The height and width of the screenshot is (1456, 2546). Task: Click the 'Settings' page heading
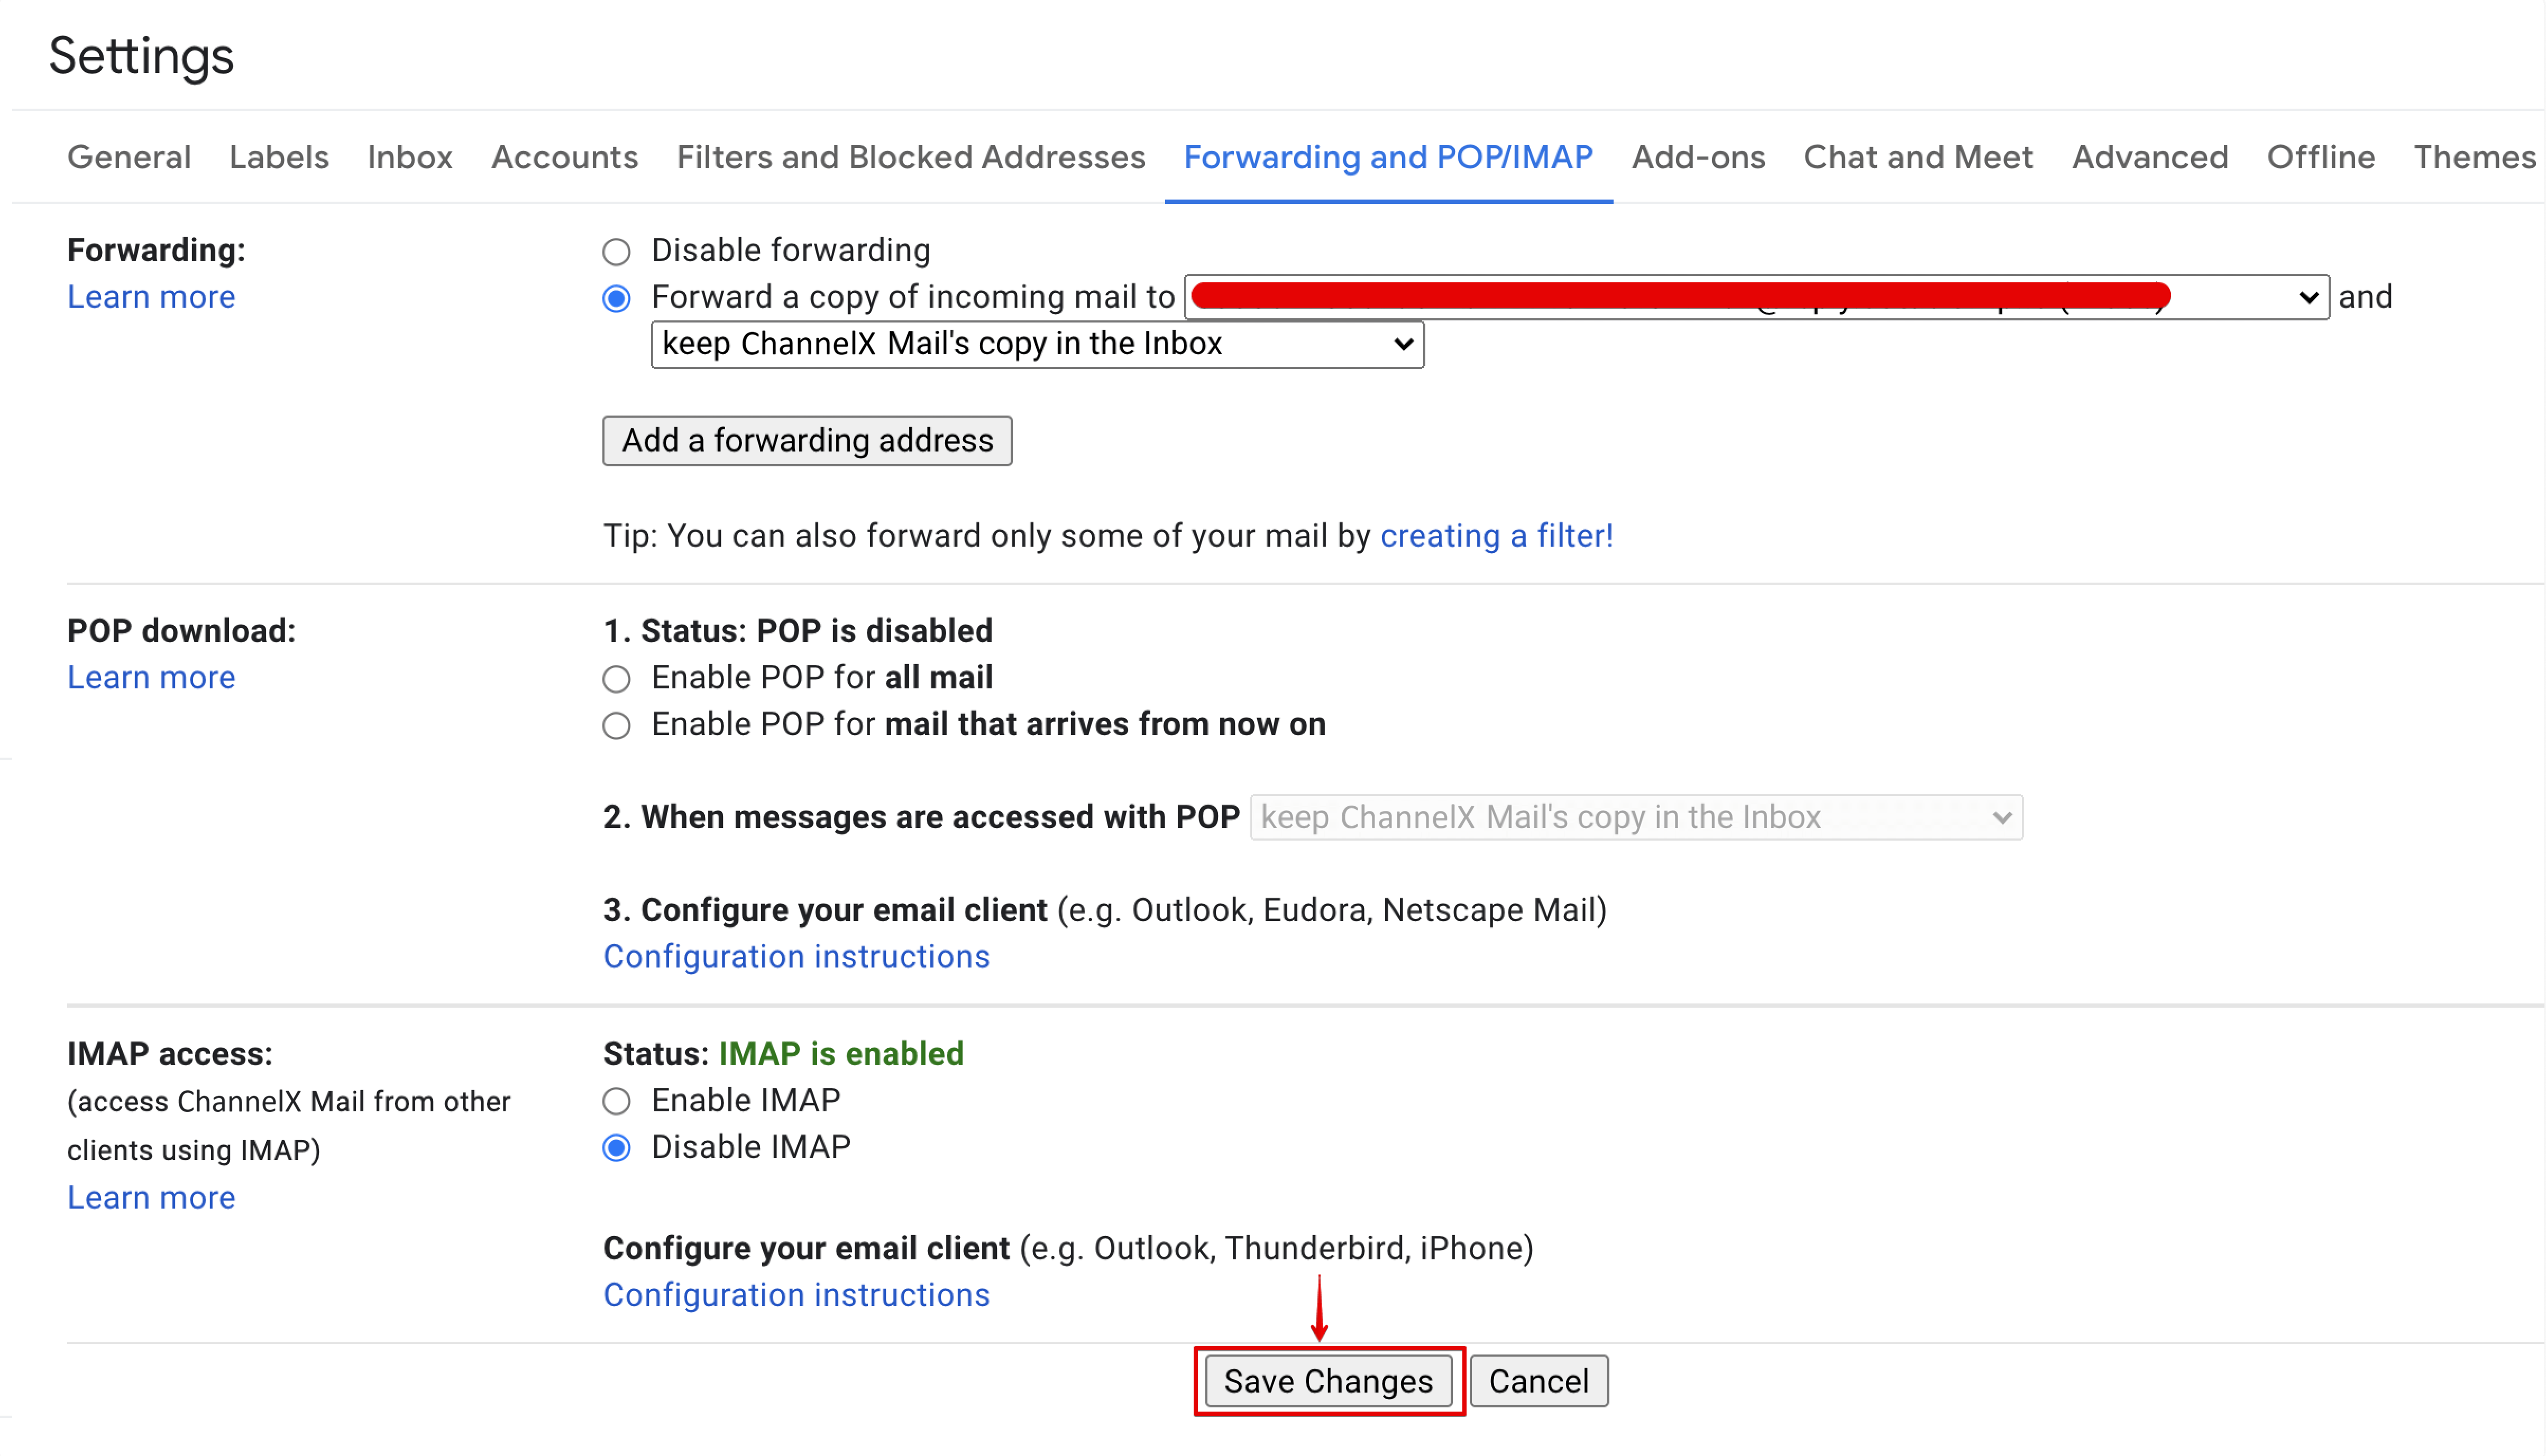(141, 56)
